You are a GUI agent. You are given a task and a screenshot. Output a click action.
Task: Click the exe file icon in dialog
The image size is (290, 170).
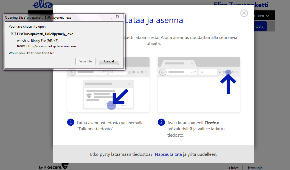(13, 34)
